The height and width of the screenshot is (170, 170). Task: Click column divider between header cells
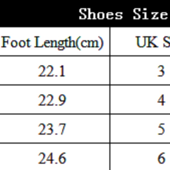[110, 41]
